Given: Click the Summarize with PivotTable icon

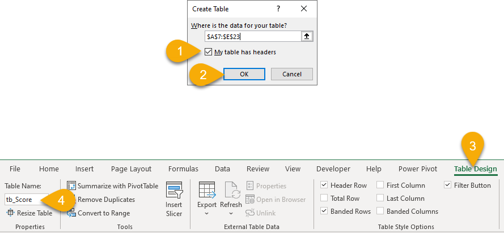Looking at the screenshot, I should pyautogui.click(x=71, y=186).
